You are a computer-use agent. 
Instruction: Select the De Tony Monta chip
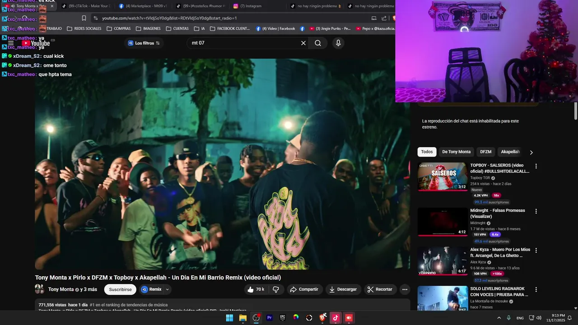(x=456, y=152)
